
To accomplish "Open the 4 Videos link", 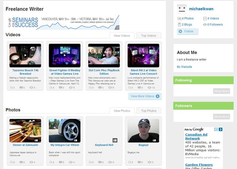I will (213, 18).
